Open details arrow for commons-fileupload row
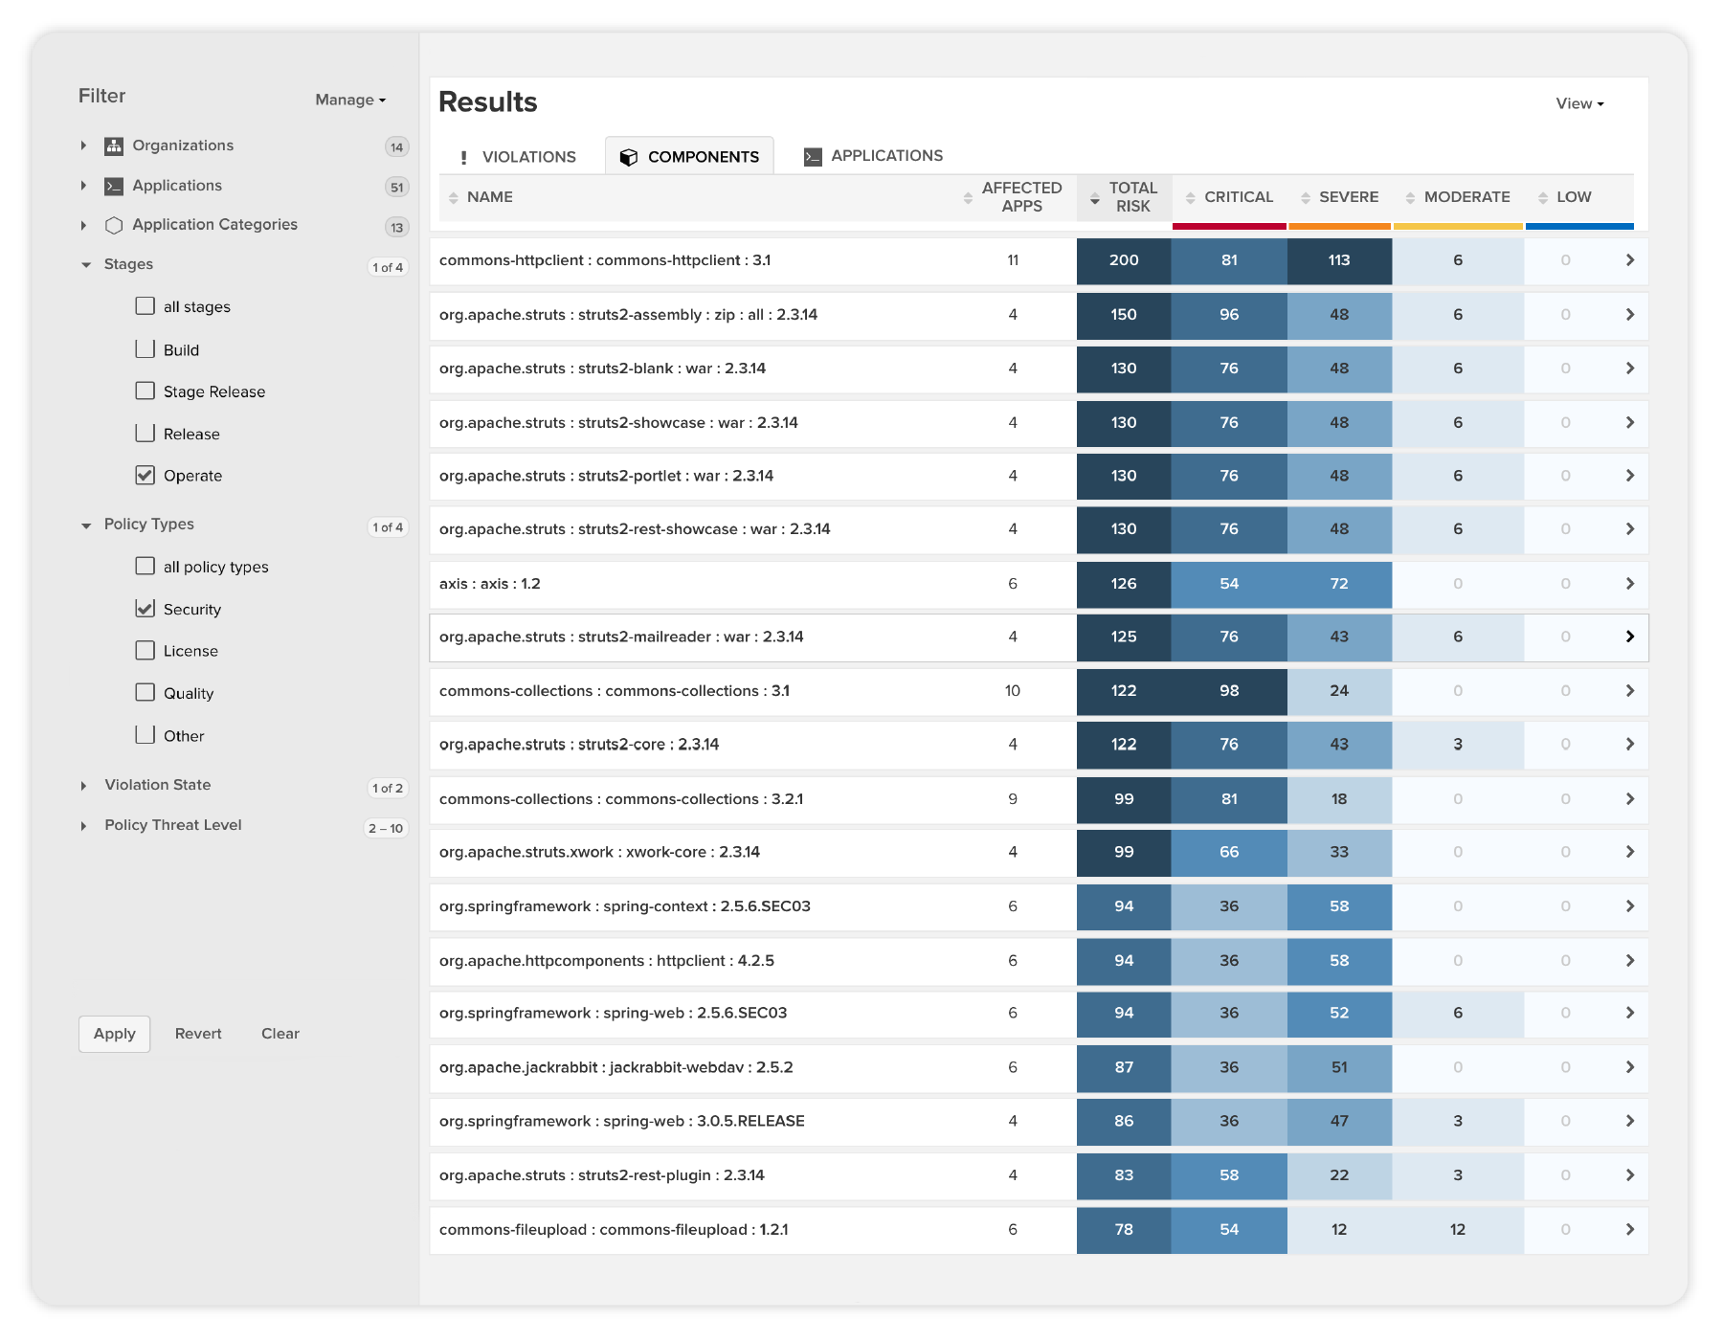The height and width of the screenshot is (1341, 1723). pyautogui.click(x=1630, y=1230)
